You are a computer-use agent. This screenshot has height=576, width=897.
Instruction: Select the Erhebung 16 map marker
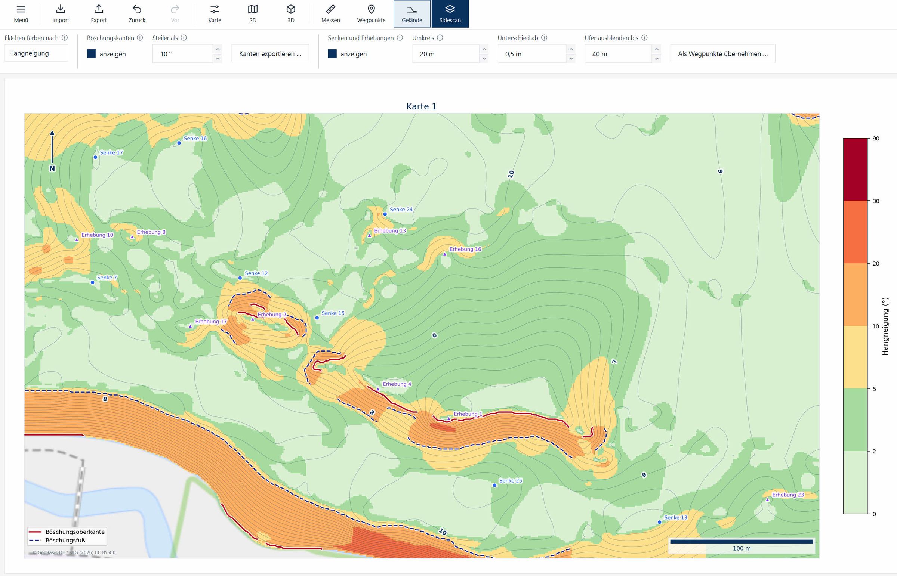point(444,254)
